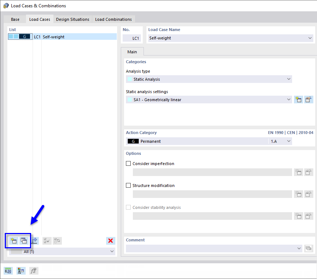Enable the Structure modification checkbox
This screenshot has width=317, height=279.
click(128, 185)
